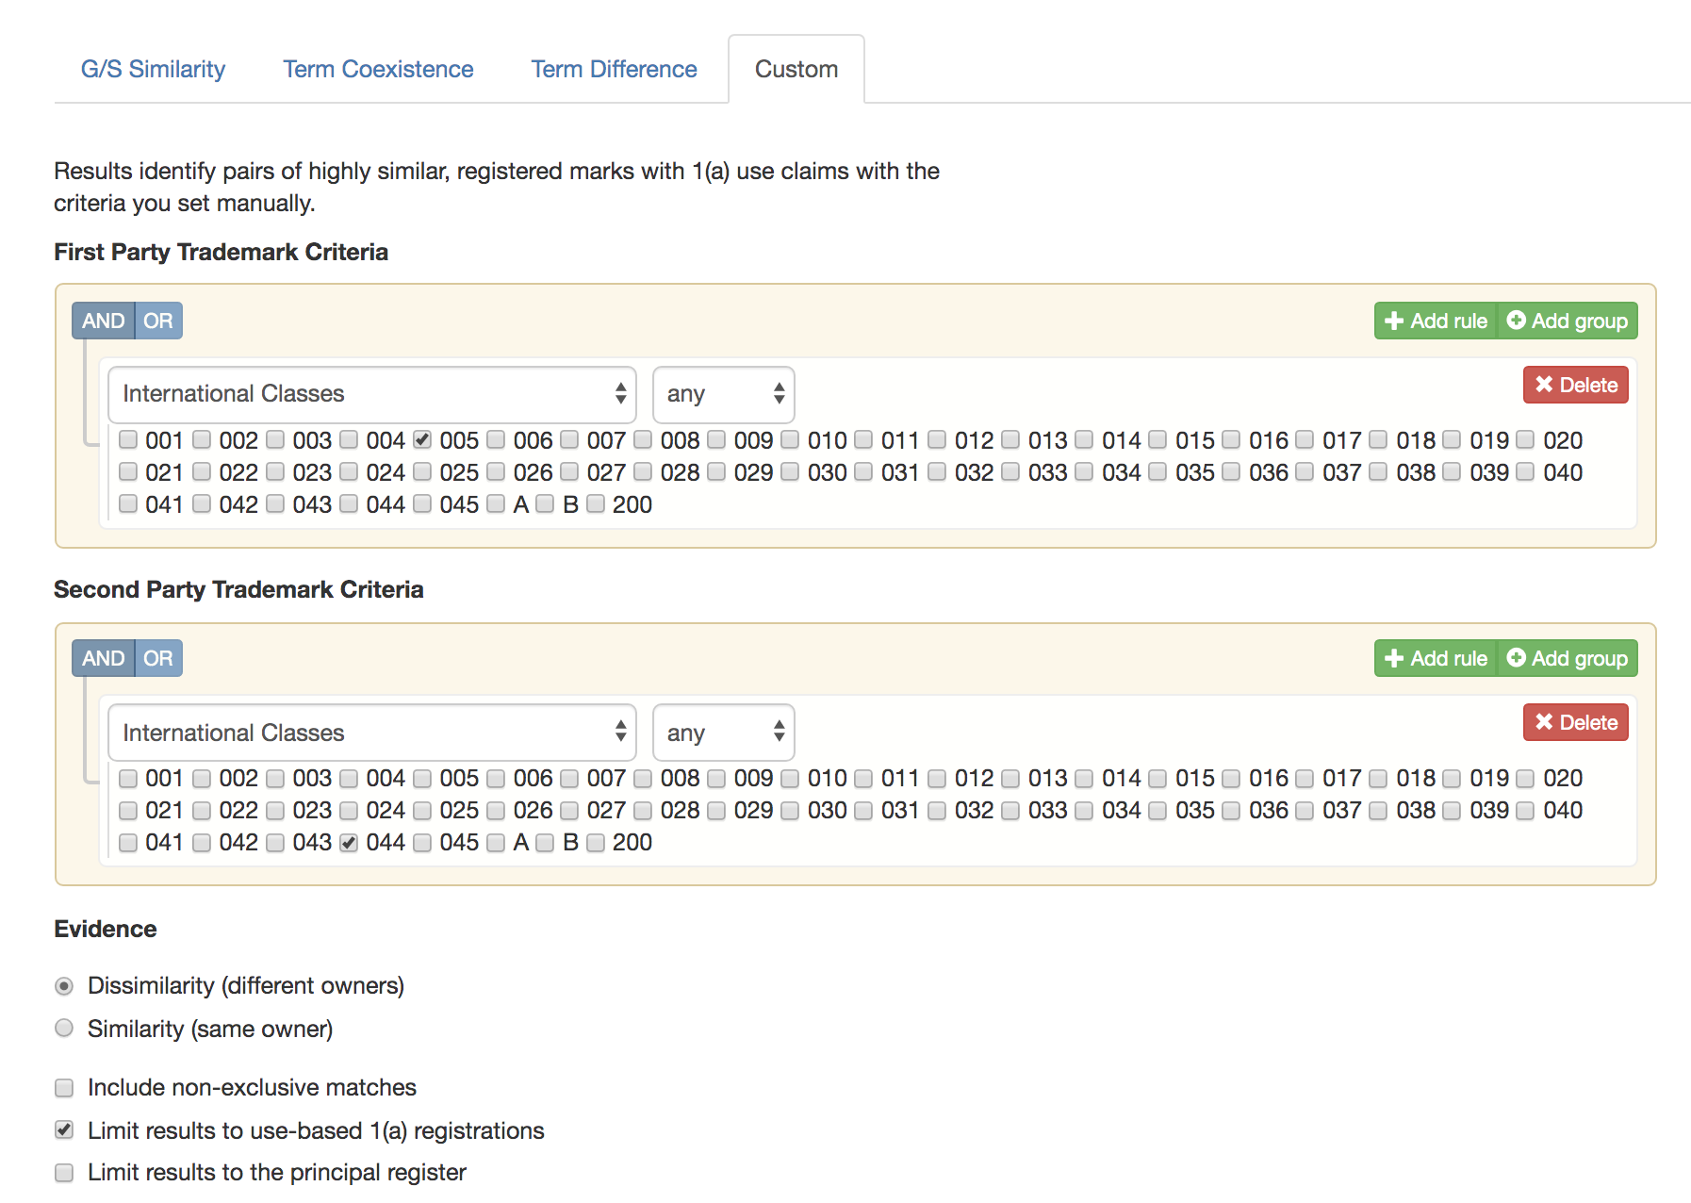Viewport: 1691px width, 1203px height.
Task: Check Limit results to the principal register
Action: 64,1173
